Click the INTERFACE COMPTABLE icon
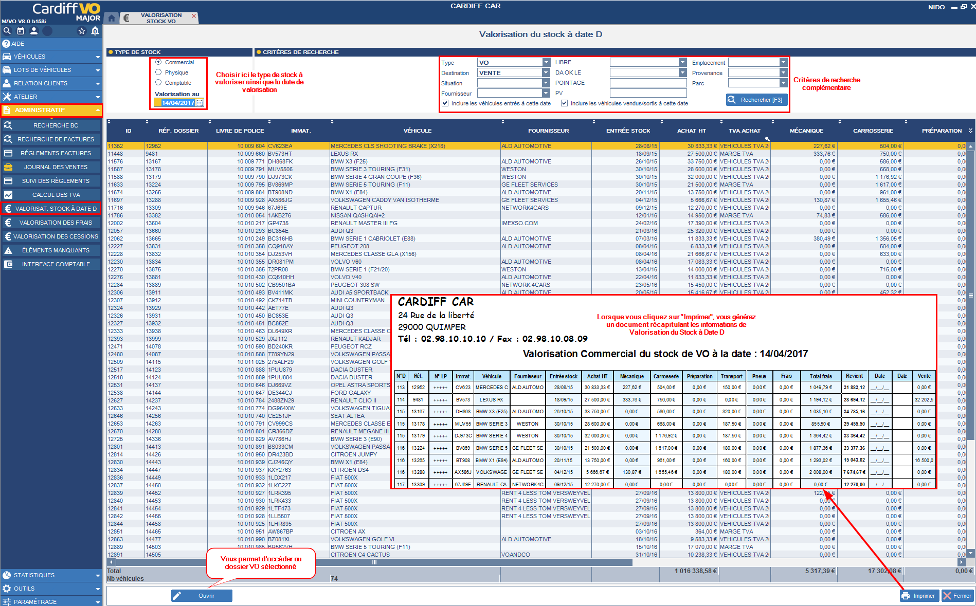The width and height of the screenshot is (976, 606). coord(8,264)
